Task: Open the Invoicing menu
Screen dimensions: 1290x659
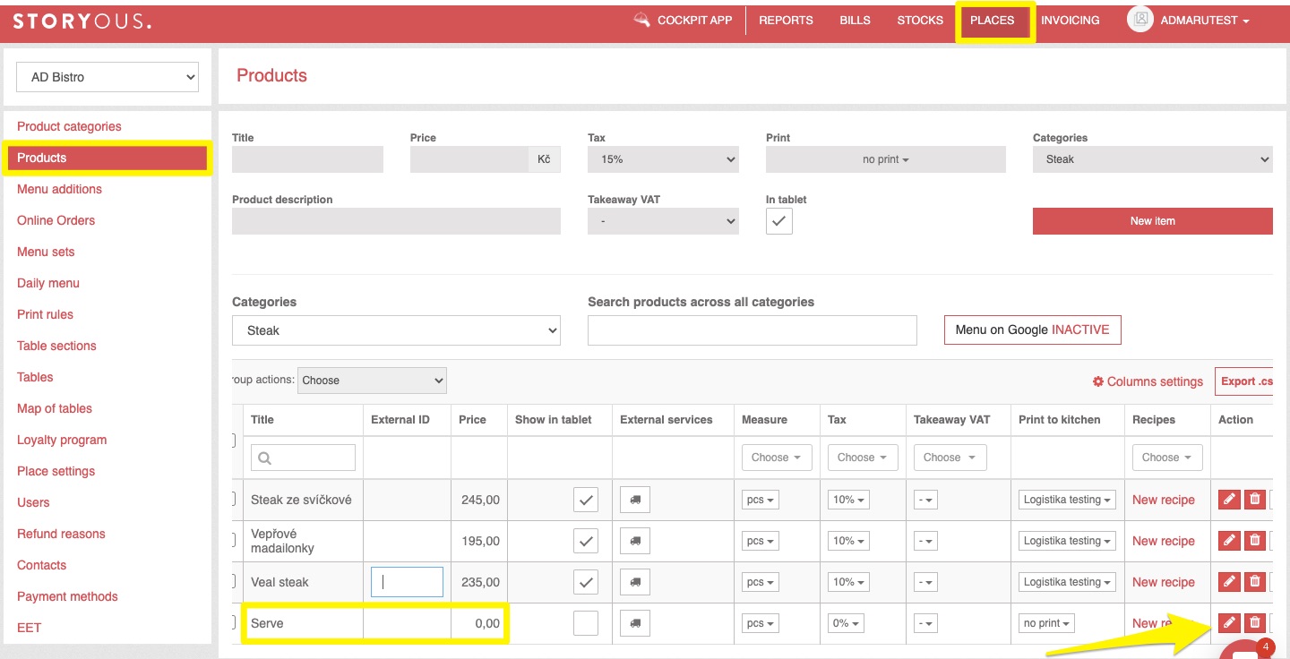Action: 1070,20
